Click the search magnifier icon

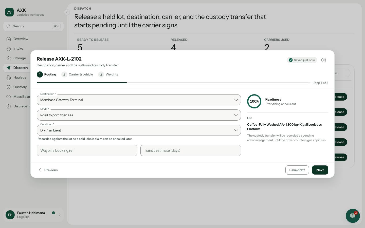8,26
